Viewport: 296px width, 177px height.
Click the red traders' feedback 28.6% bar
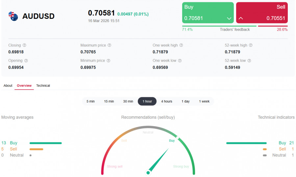pos(273,26)
